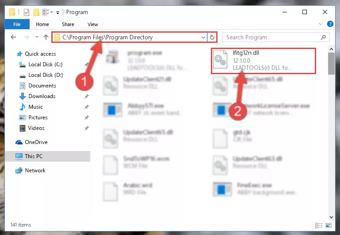Click the search magnifier icon
This screenshot has height=235, width=340.
(x=323, y=37)
